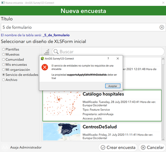Viewport: 166px width, 152px height.
Task: Open the Catálogo hospitales map thumbnail
Action: [62, 103]
